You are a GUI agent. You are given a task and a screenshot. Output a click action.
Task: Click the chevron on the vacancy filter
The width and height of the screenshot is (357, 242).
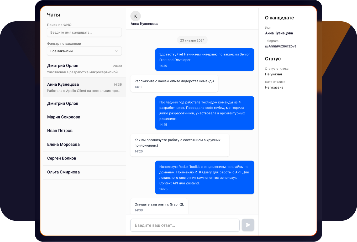coord(116,51)
